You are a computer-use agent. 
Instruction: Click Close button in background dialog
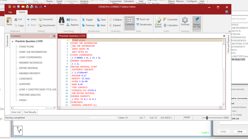240,132
